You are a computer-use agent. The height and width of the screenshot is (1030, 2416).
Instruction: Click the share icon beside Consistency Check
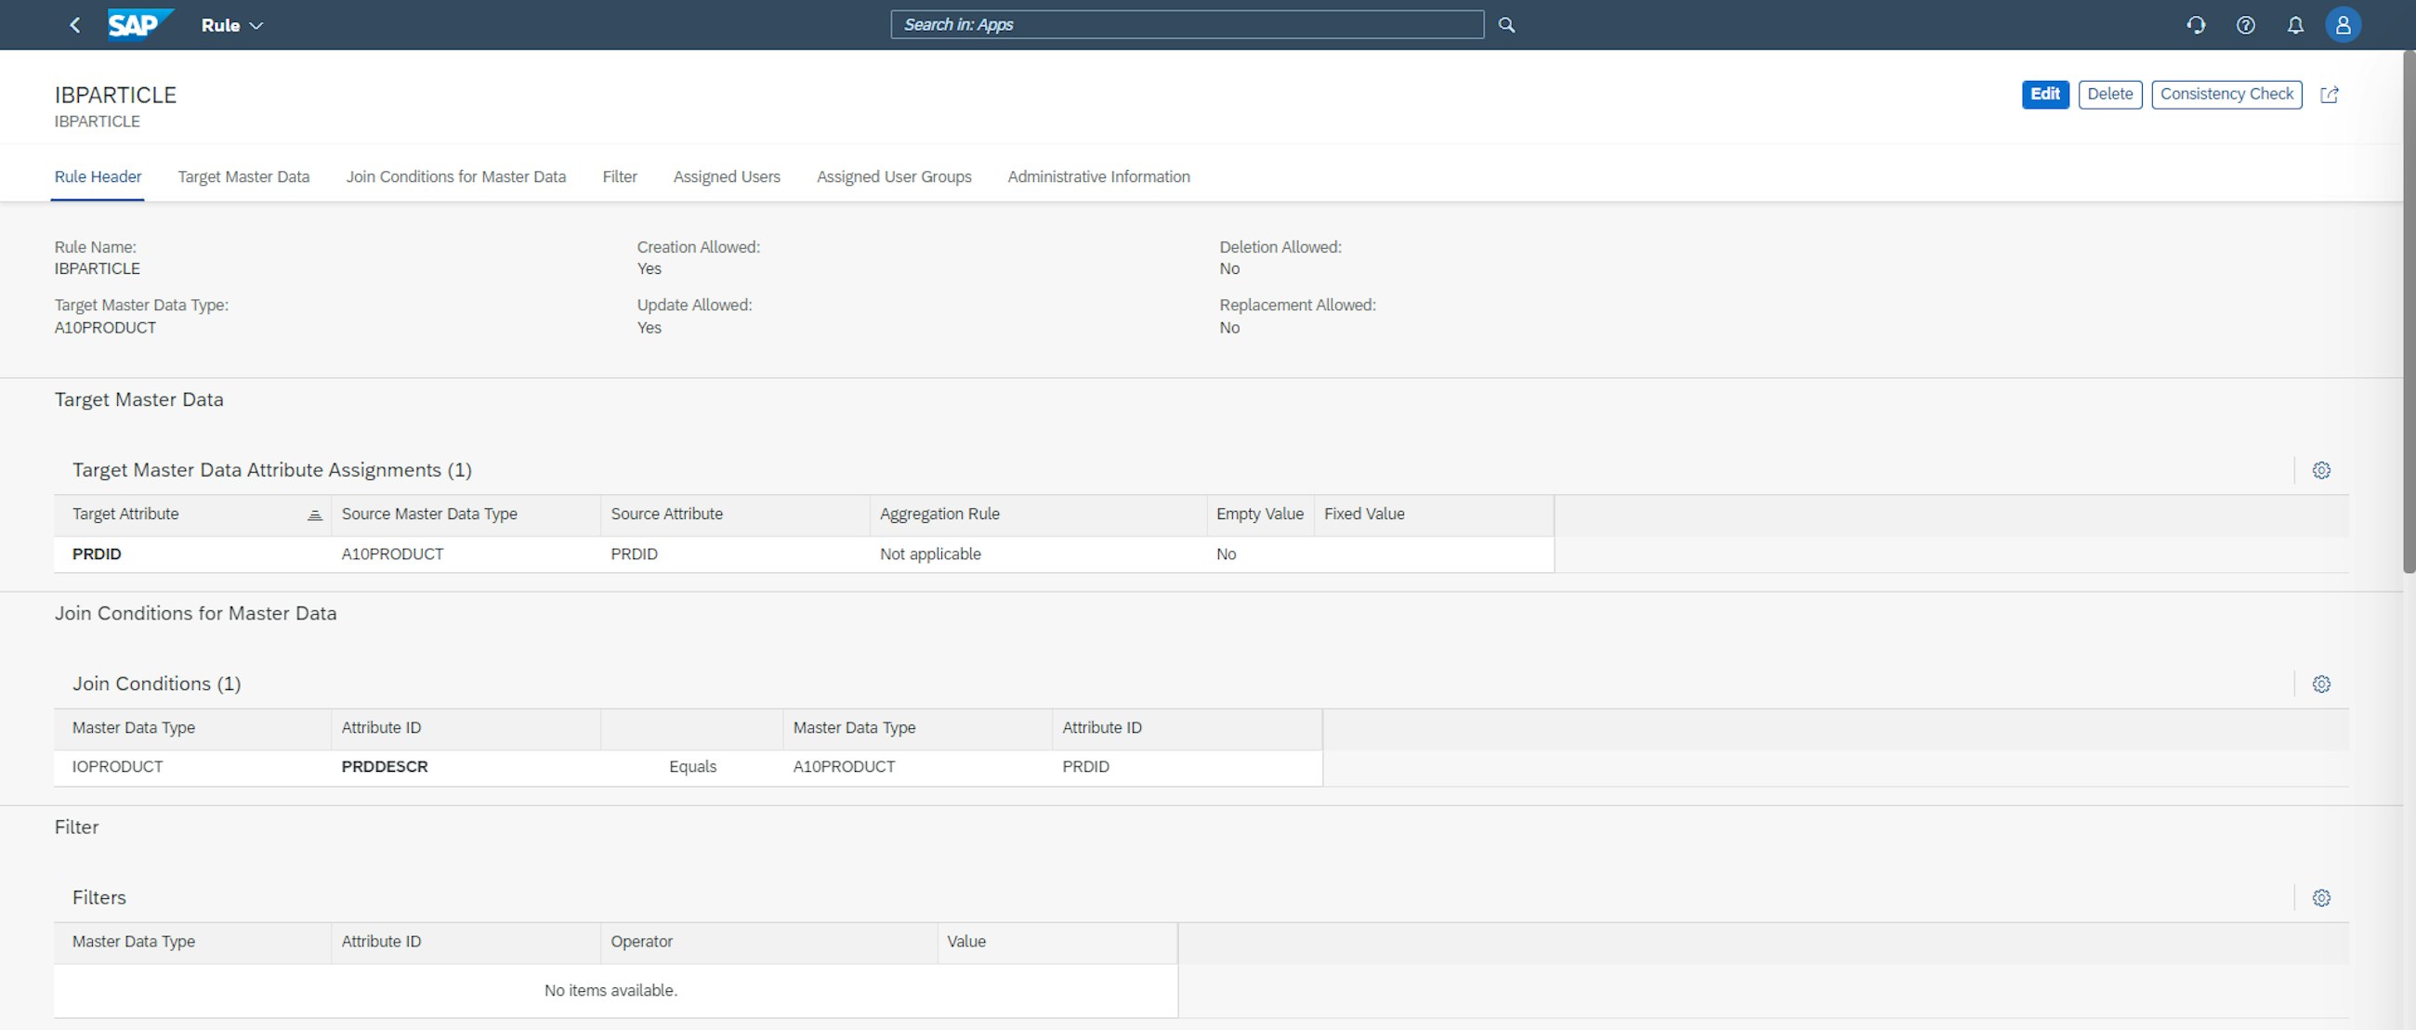click(2331, 95)
